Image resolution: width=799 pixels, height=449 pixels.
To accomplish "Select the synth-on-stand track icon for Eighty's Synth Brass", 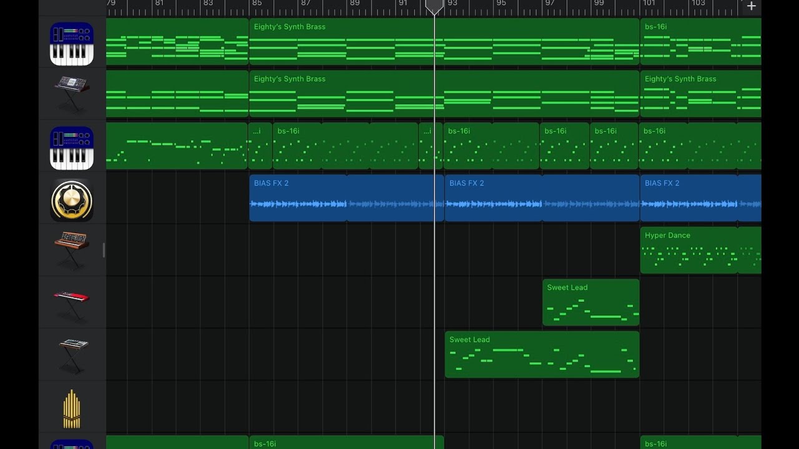I will [72, 95].
